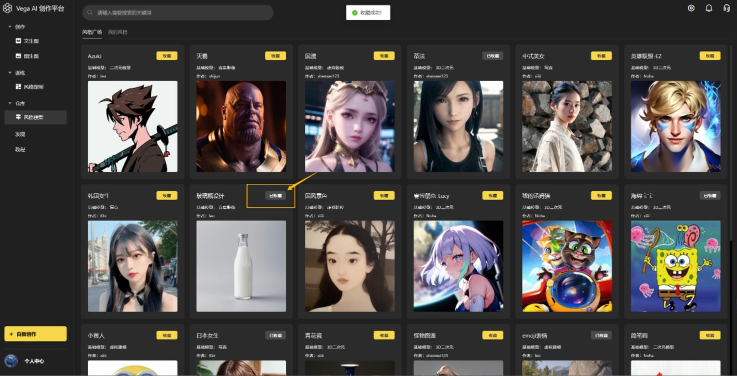Open the street girl portrait thumbnail
Screen dimensions: 737x376
[132, 266]
